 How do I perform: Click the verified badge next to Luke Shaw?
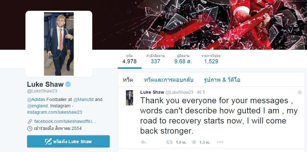coord(68,84)
